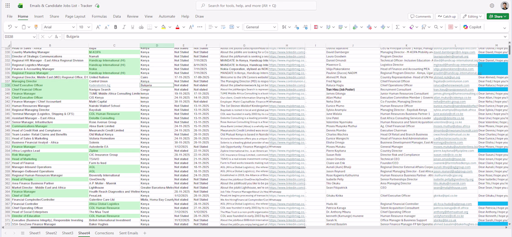Click the Comments button

[421, 16]
